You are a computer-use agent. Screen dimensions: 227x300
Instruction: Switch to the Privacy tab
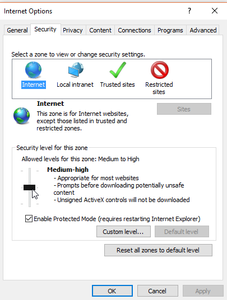[73, 30]
